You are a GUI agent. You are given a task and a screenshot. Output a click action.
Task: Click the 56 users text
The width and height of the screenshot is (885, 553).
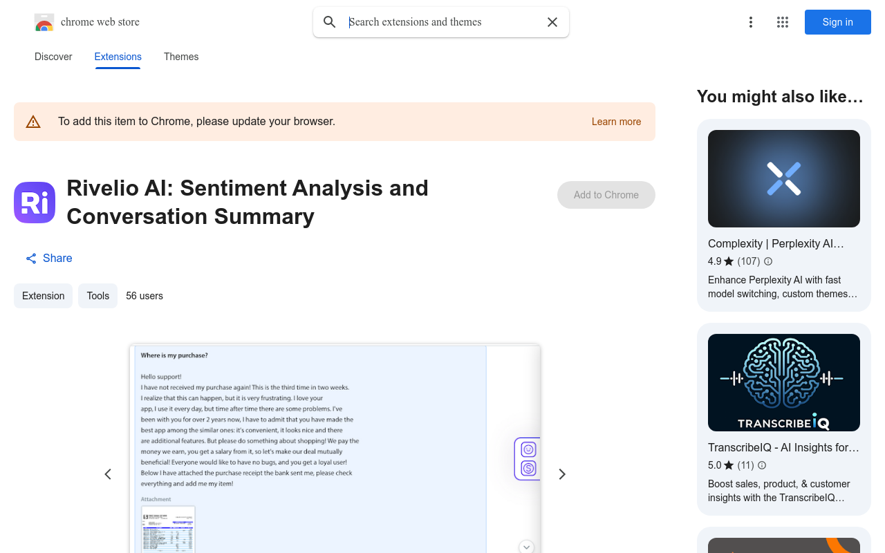pyautogui.click(x=145, y=296)
